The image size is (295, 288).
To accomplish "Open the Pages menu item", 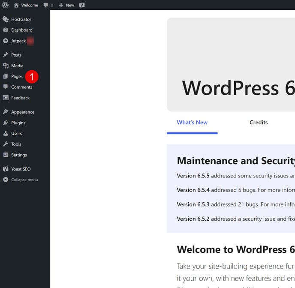I will pos(17,76).
